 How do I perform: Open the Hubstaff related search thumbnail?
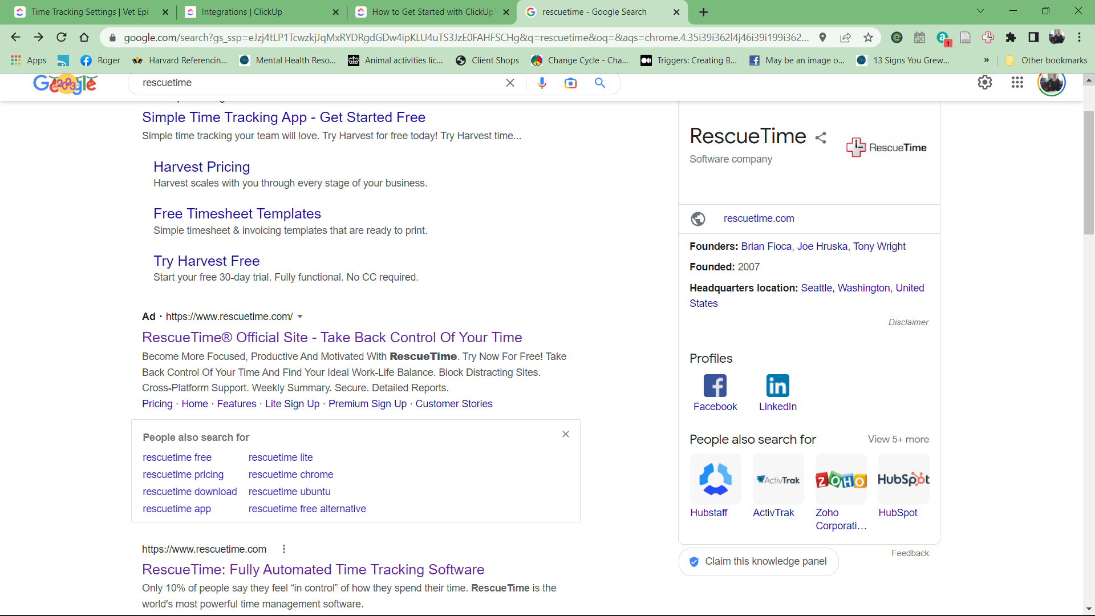coord(715,479)
